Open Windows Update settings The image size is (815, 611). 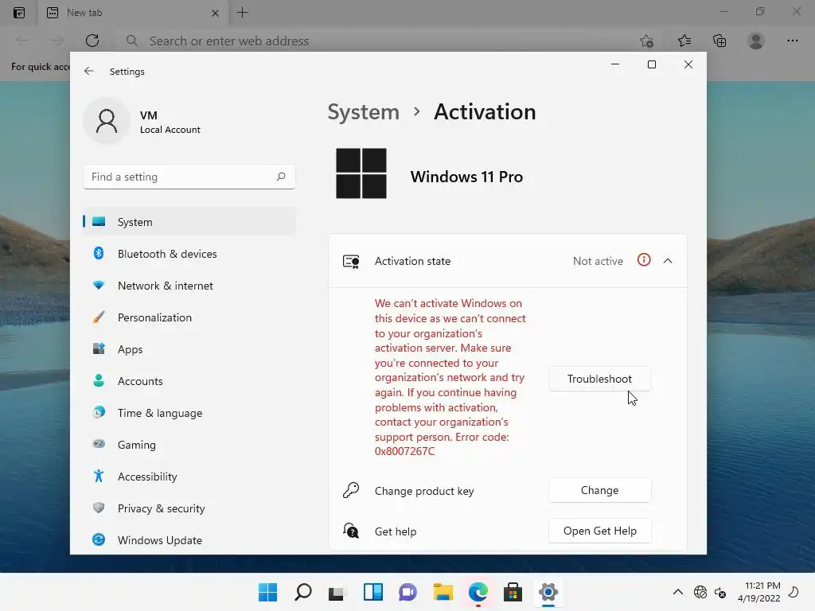(189, 540)
